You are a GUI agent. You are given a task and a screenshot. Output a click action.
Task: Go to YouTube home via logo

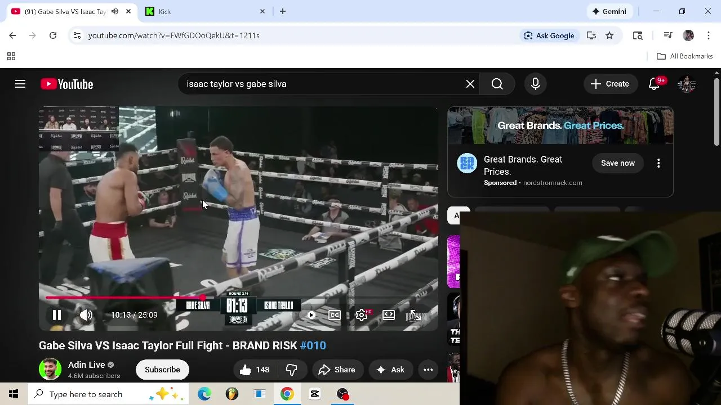point(67,84)
